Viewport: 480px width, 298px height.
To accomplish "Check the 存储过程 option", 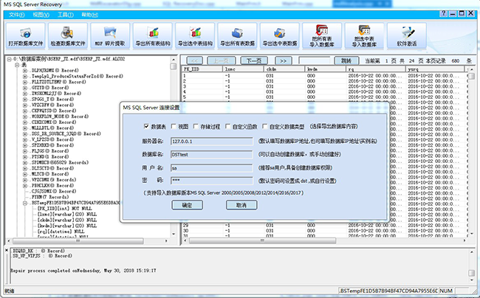I will pos(196,126).
